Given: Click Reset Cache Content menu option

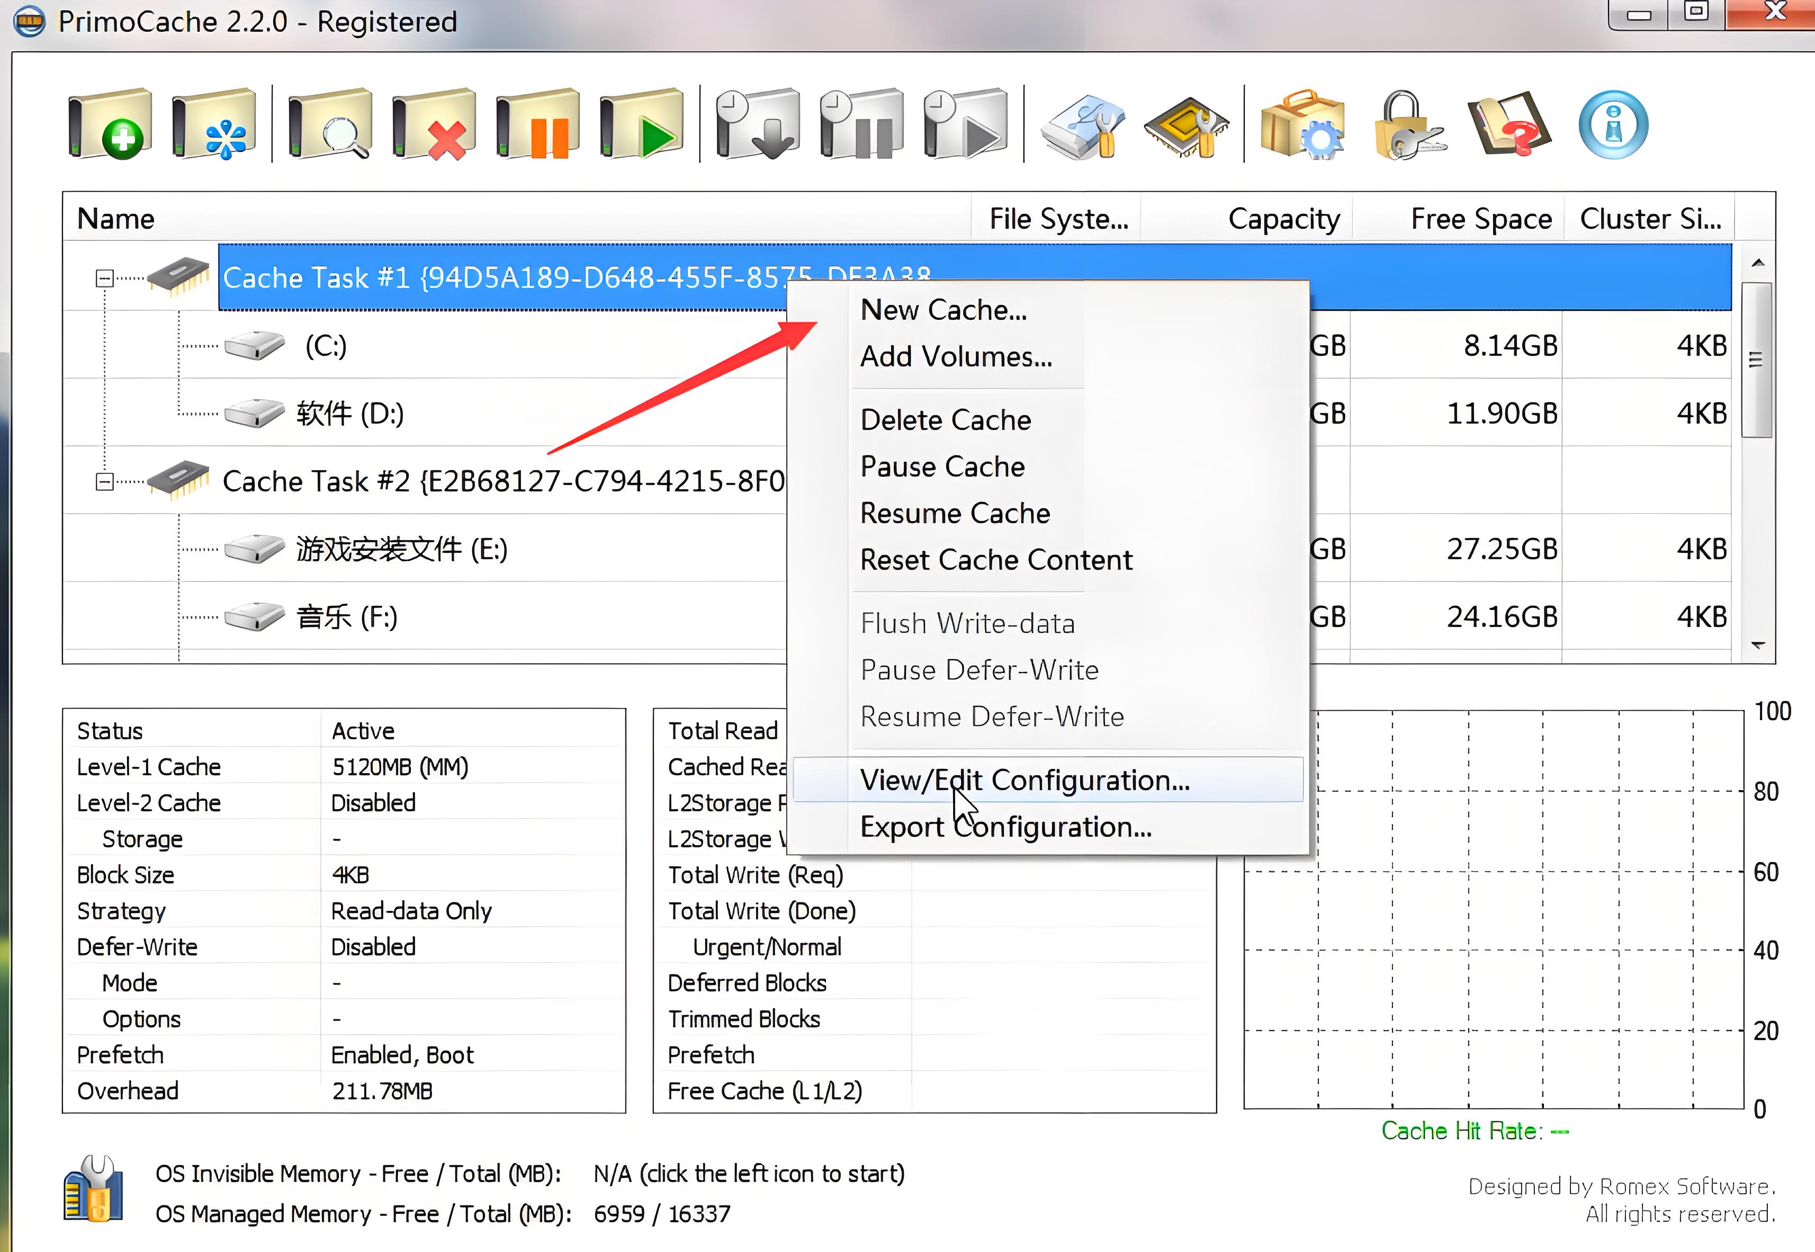Looking at the screenshot, I should (996, 559).
